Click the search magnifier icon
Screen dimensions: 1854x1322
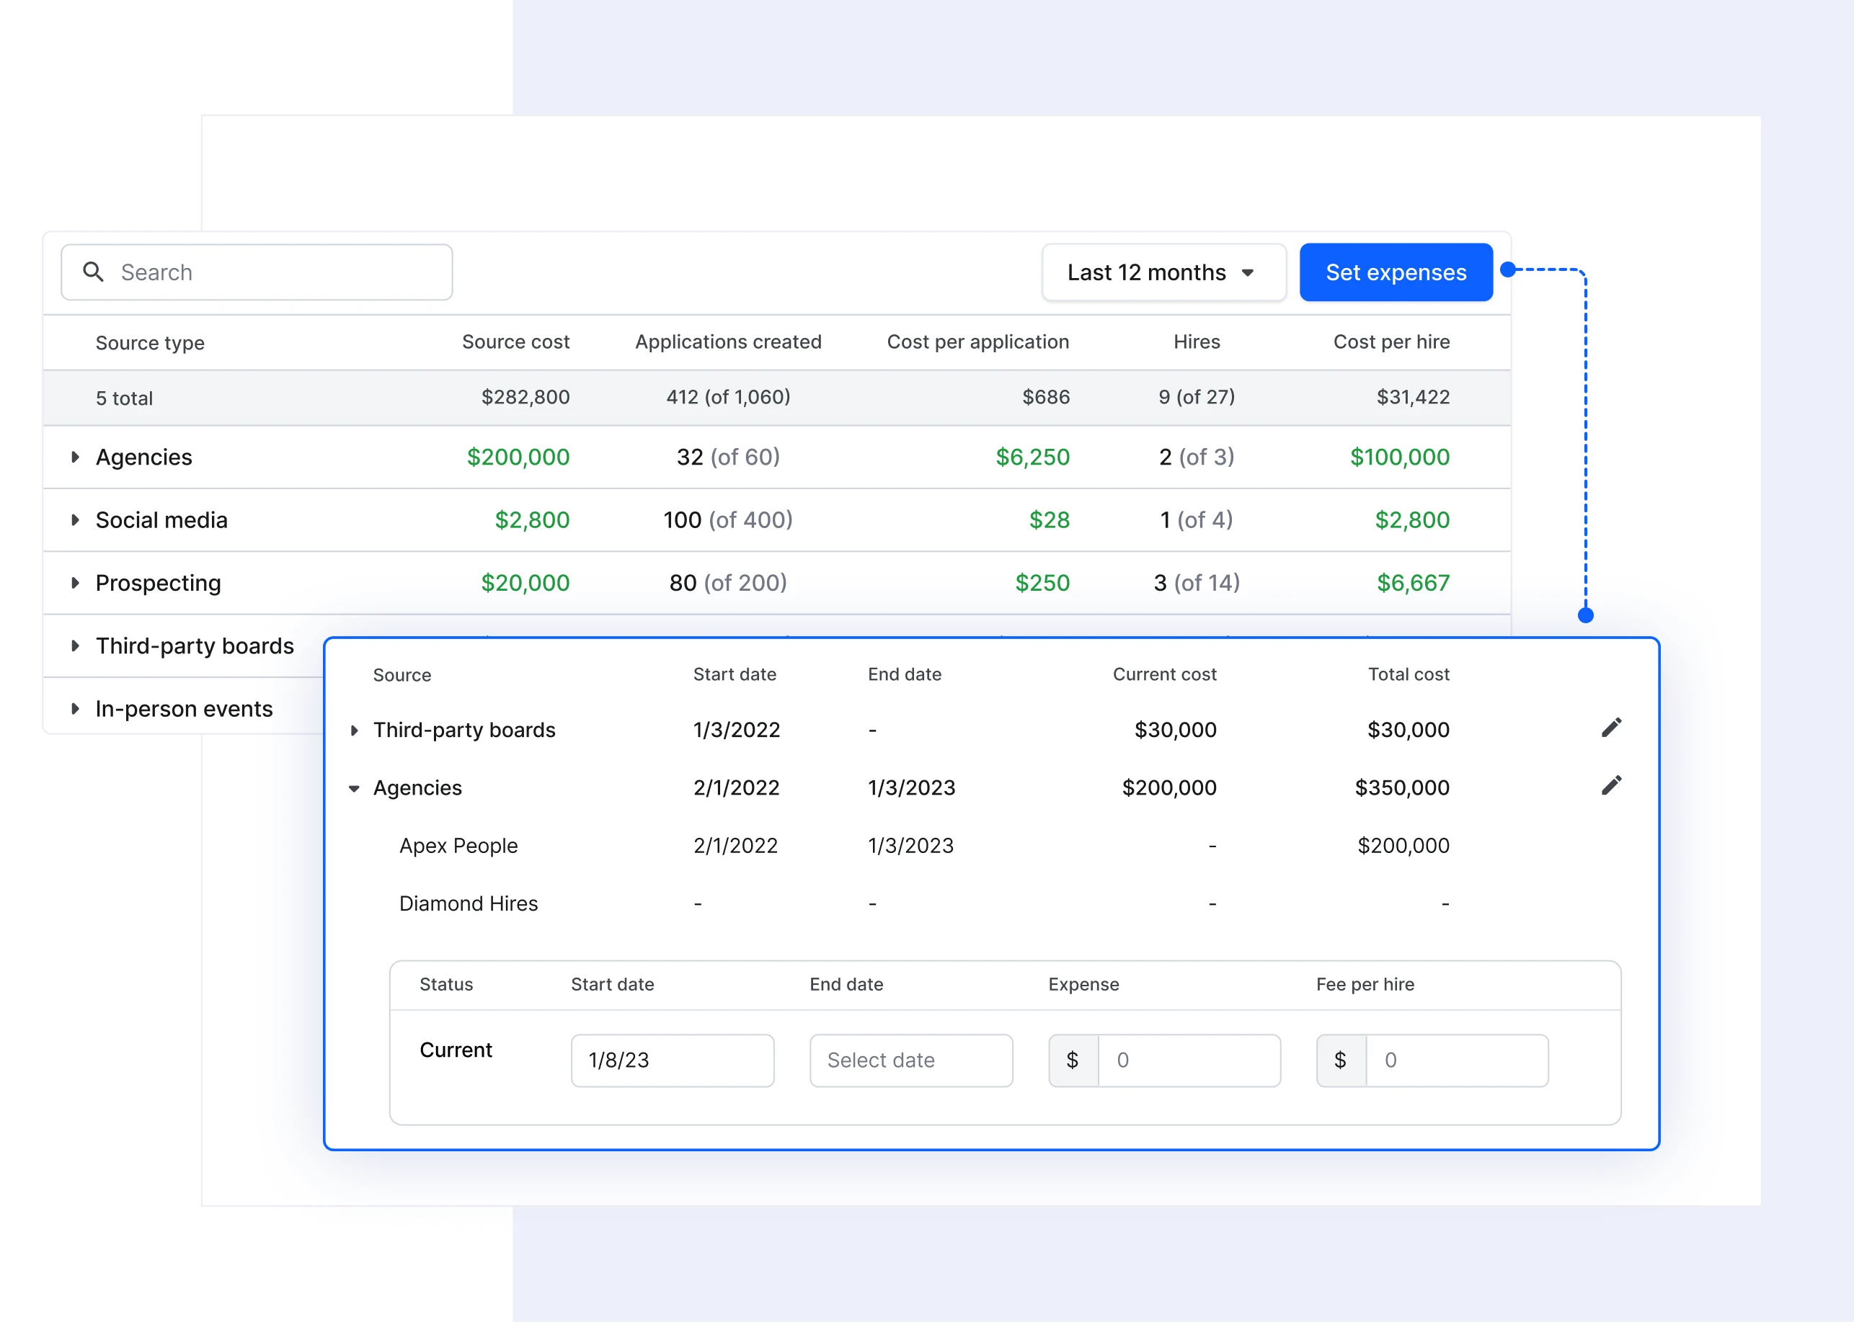93,272
